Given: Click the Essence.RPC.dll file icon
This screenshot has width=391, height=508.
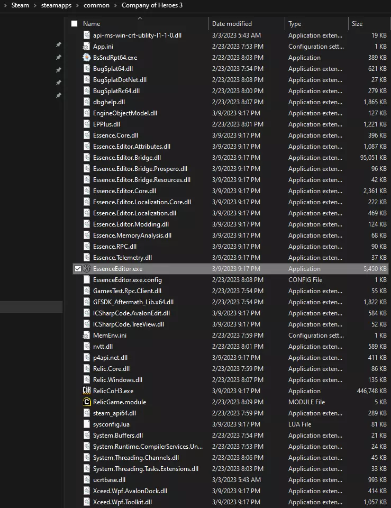Looking at the screenshot, I should (86, 246).
